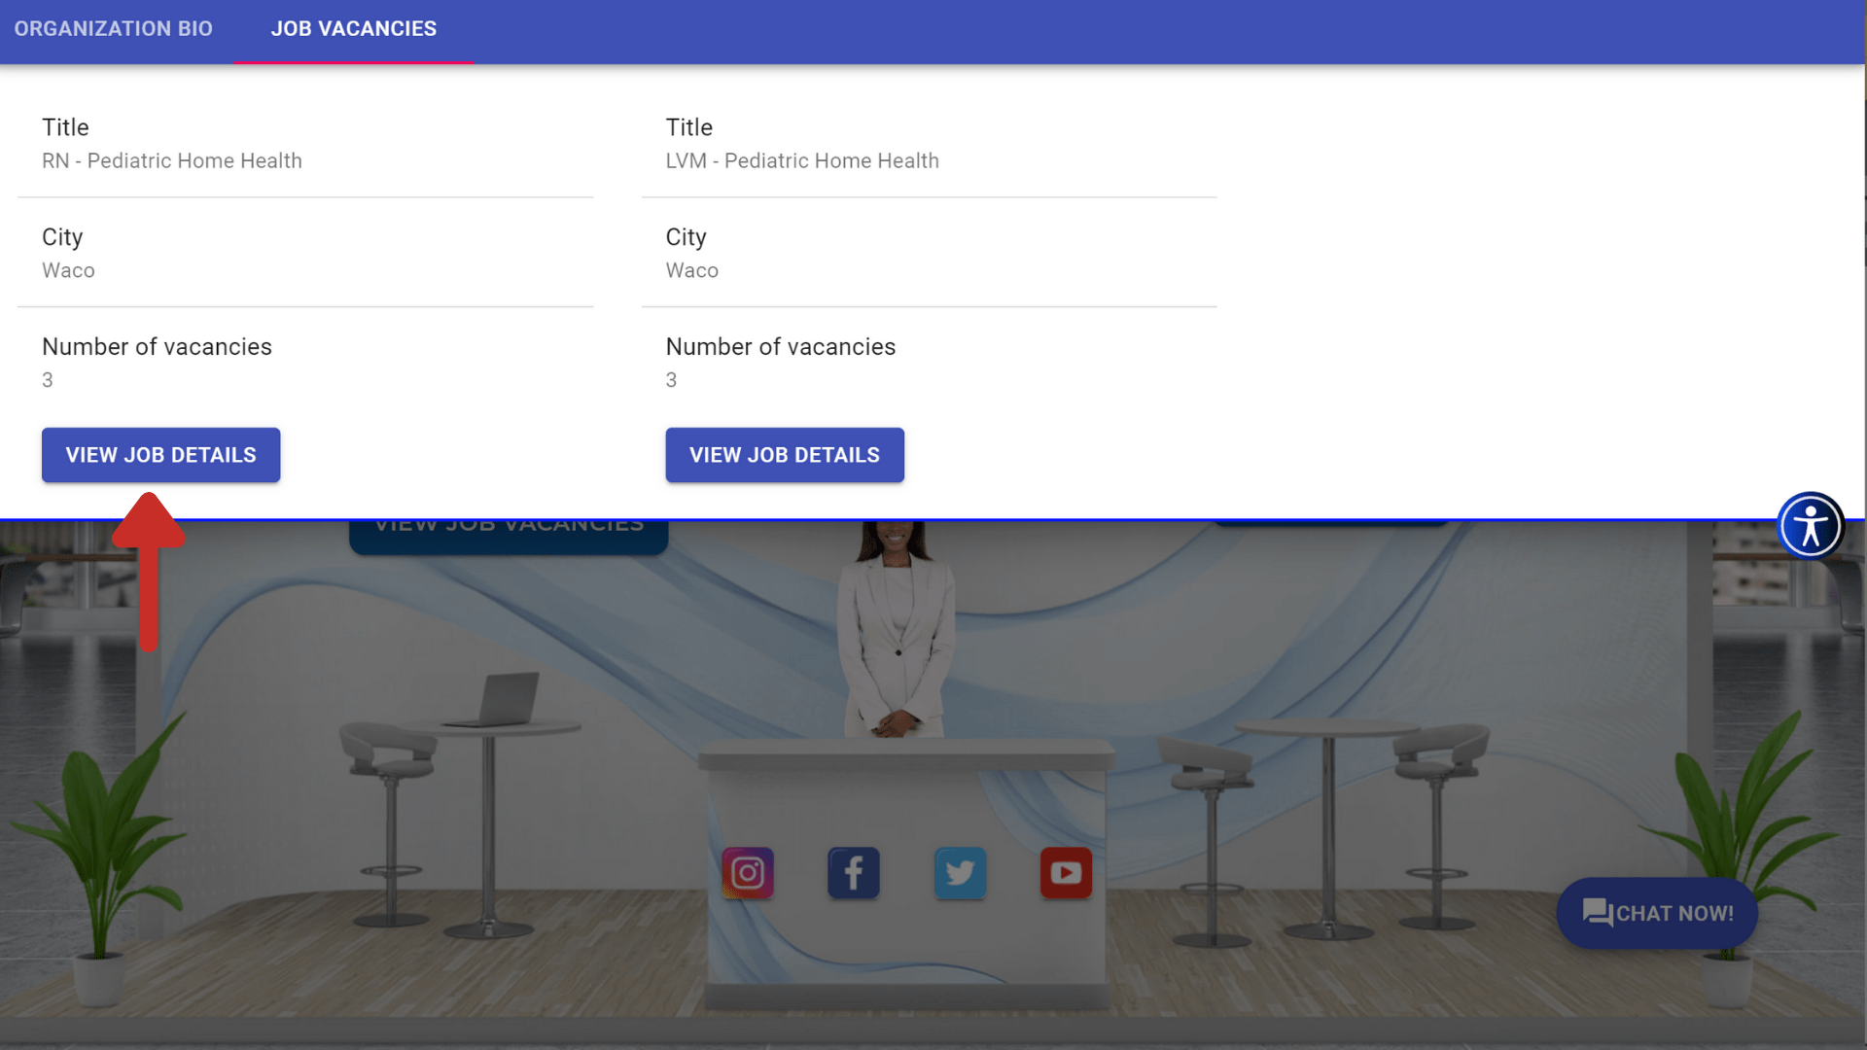The image size is (1867, 1050).
Task: Select the Waco city text in second job
Action: pos(692,270)
